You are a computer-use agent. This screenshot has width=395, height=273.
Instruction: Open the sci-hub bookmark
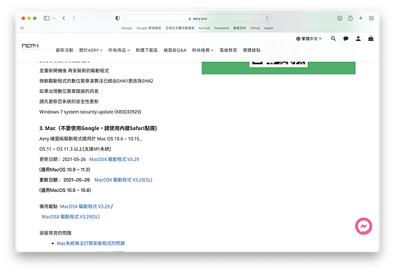coord(204,28)
